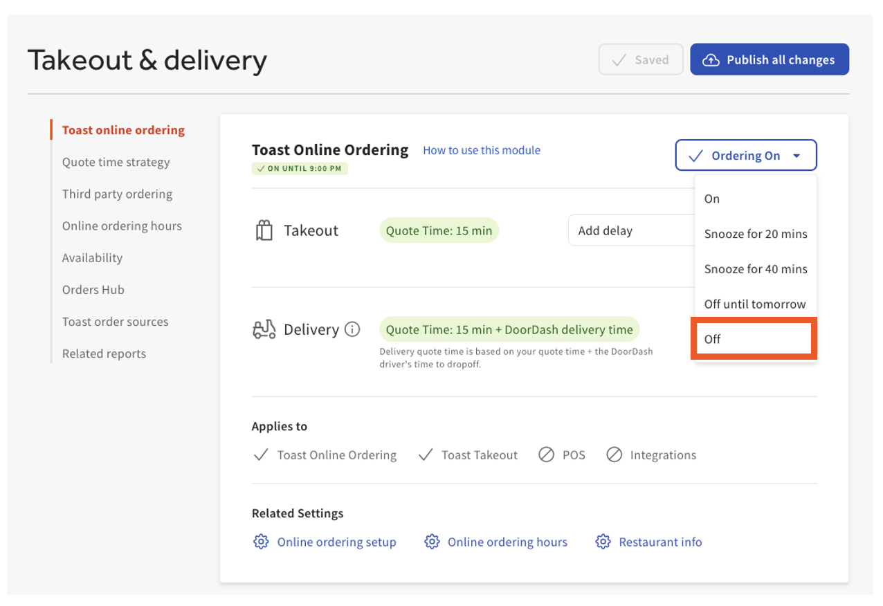This screenshot has height=606, width=883.
Task: Click the delivery scooter icon next to Delivery
Action: pyautogui.click(x=264, y=329)
